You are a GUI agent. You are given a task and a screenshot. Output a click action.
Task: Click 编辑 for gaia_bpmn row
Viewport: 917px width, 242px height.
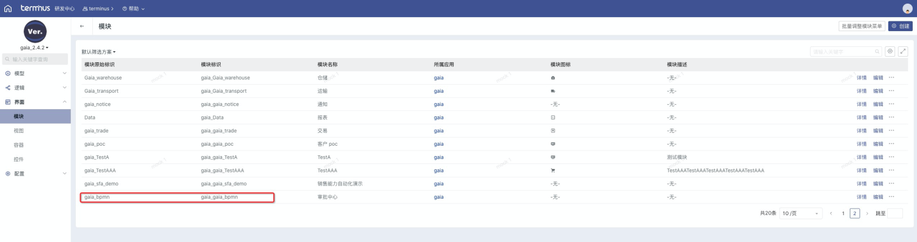(878, 197)
